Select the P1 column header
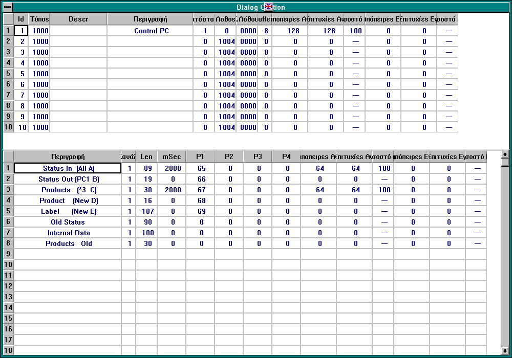 (x=201, y=156)
